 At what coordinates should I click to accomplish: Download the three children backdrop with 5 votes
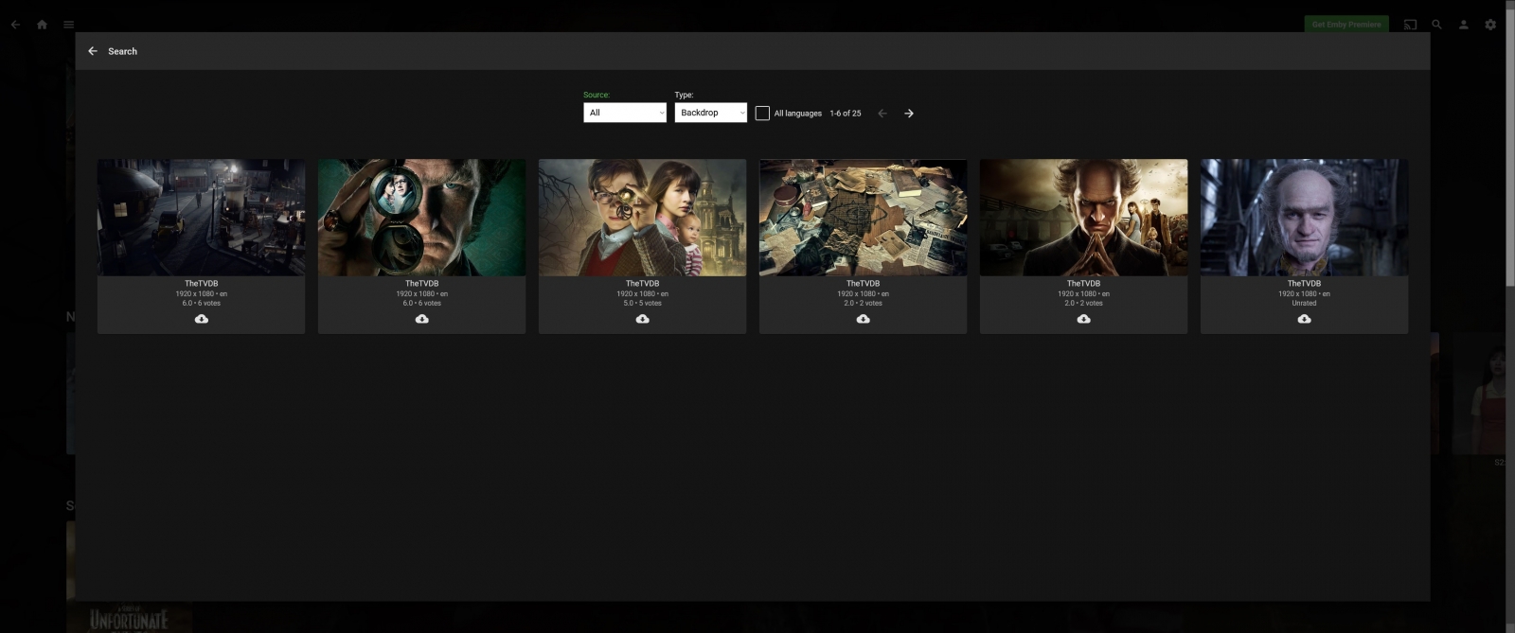643,319
